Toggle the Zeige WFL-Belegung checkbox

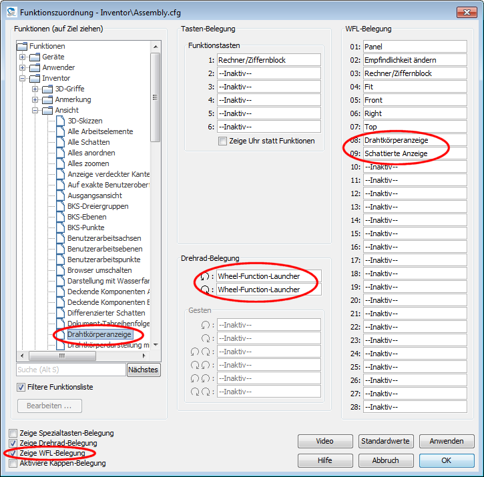[13, 453]
